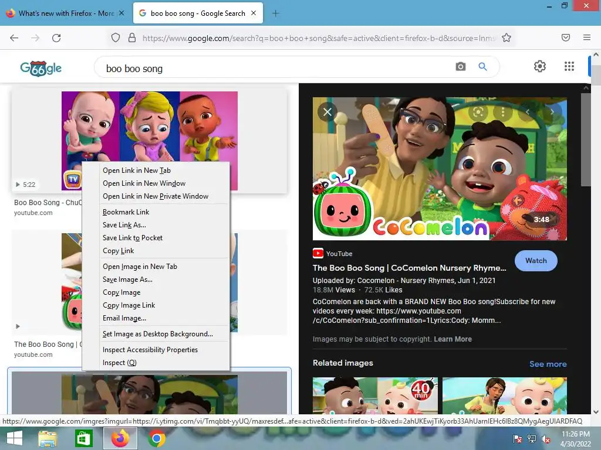This screenshot has height=450, width=601.
Task: Open the Save to Pocket icon
Action: [x=566, y=37]
